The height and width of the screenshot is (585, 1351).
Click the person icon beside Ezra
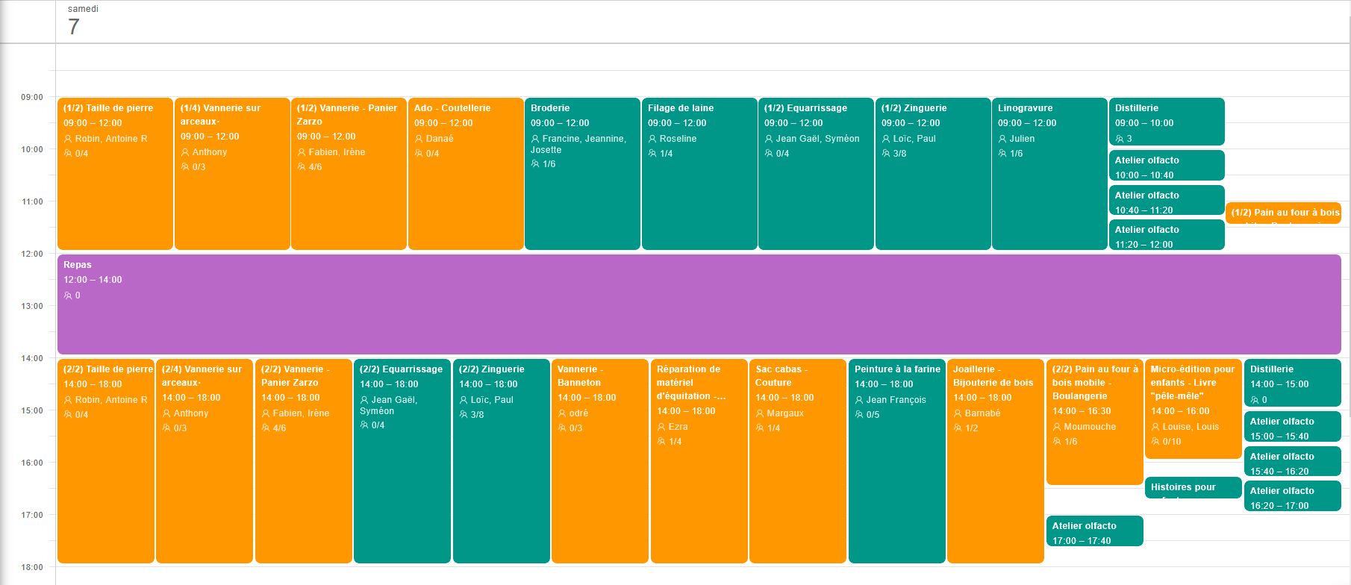click(x=661, y=427)
